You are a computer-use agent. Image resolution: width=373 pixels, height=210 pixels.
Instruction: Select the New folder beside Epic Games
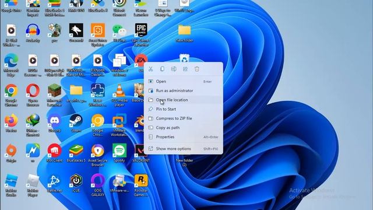pyautogui.click(x=184, y=30)
